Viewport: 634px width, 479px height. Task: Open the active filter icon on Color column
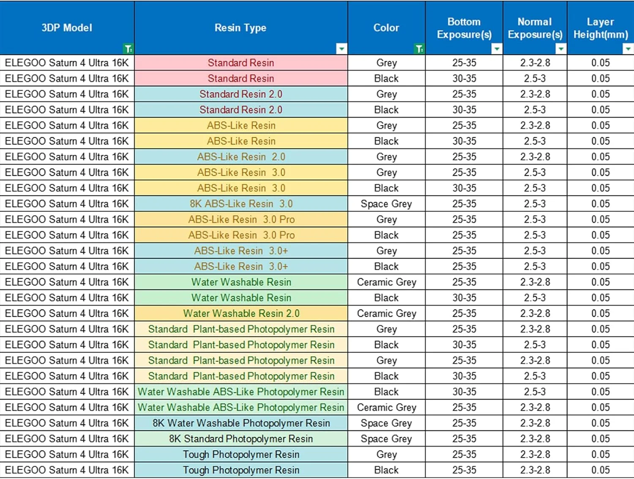(419, 49)
